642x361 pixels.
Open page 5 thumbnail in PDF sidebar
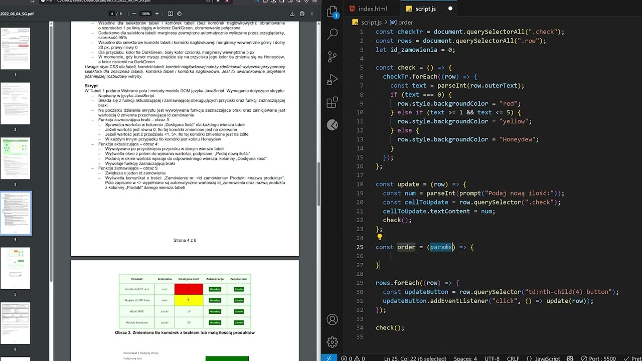15,268
